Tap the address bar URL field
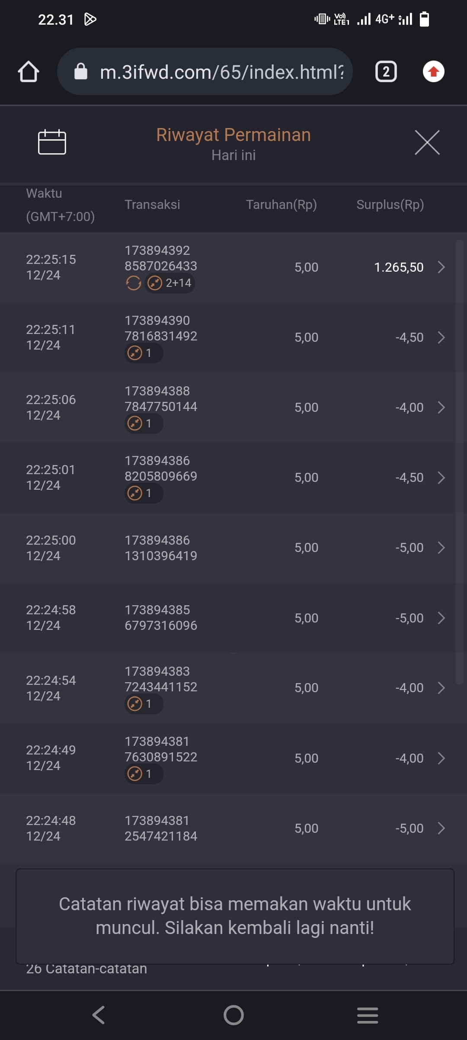The height and width of the screenshot is (1040, 467). [x=221, y=72]
